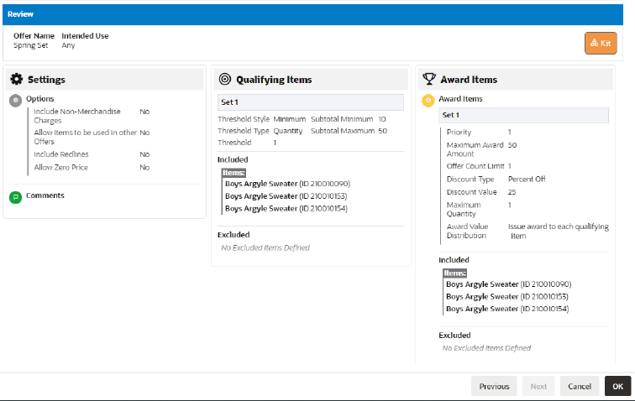Click the orange Kit button
The height and width of the screenshot is (401, 635).
click(x=601, y=44)
